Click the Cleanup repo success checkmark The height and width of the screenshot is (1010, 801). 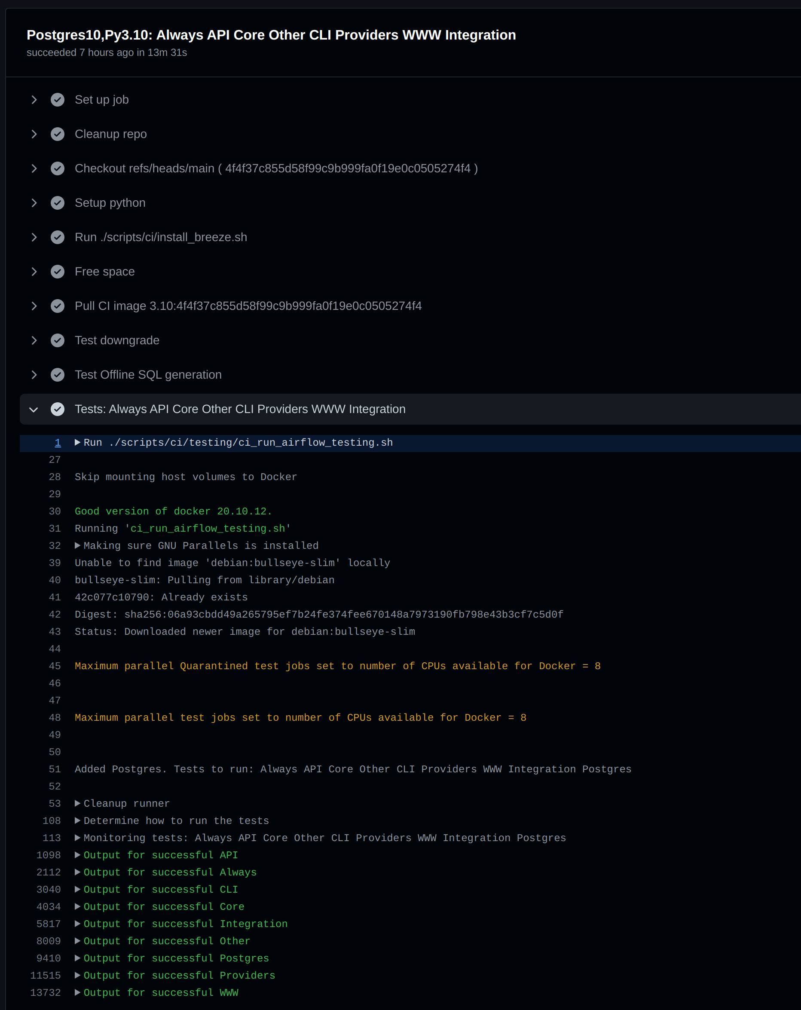pos(58,134)
